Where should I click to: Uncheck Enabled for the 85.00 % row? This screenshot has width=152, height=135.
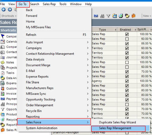[127, 44]
